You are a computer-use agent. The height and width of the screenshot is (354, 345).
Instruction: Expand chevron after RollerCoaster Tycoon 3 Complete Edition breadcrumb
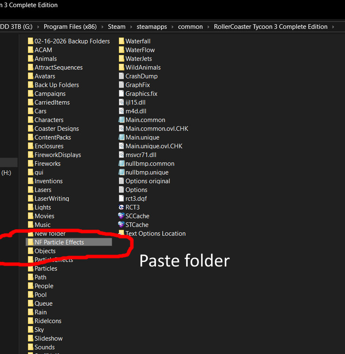coord(333,27)
